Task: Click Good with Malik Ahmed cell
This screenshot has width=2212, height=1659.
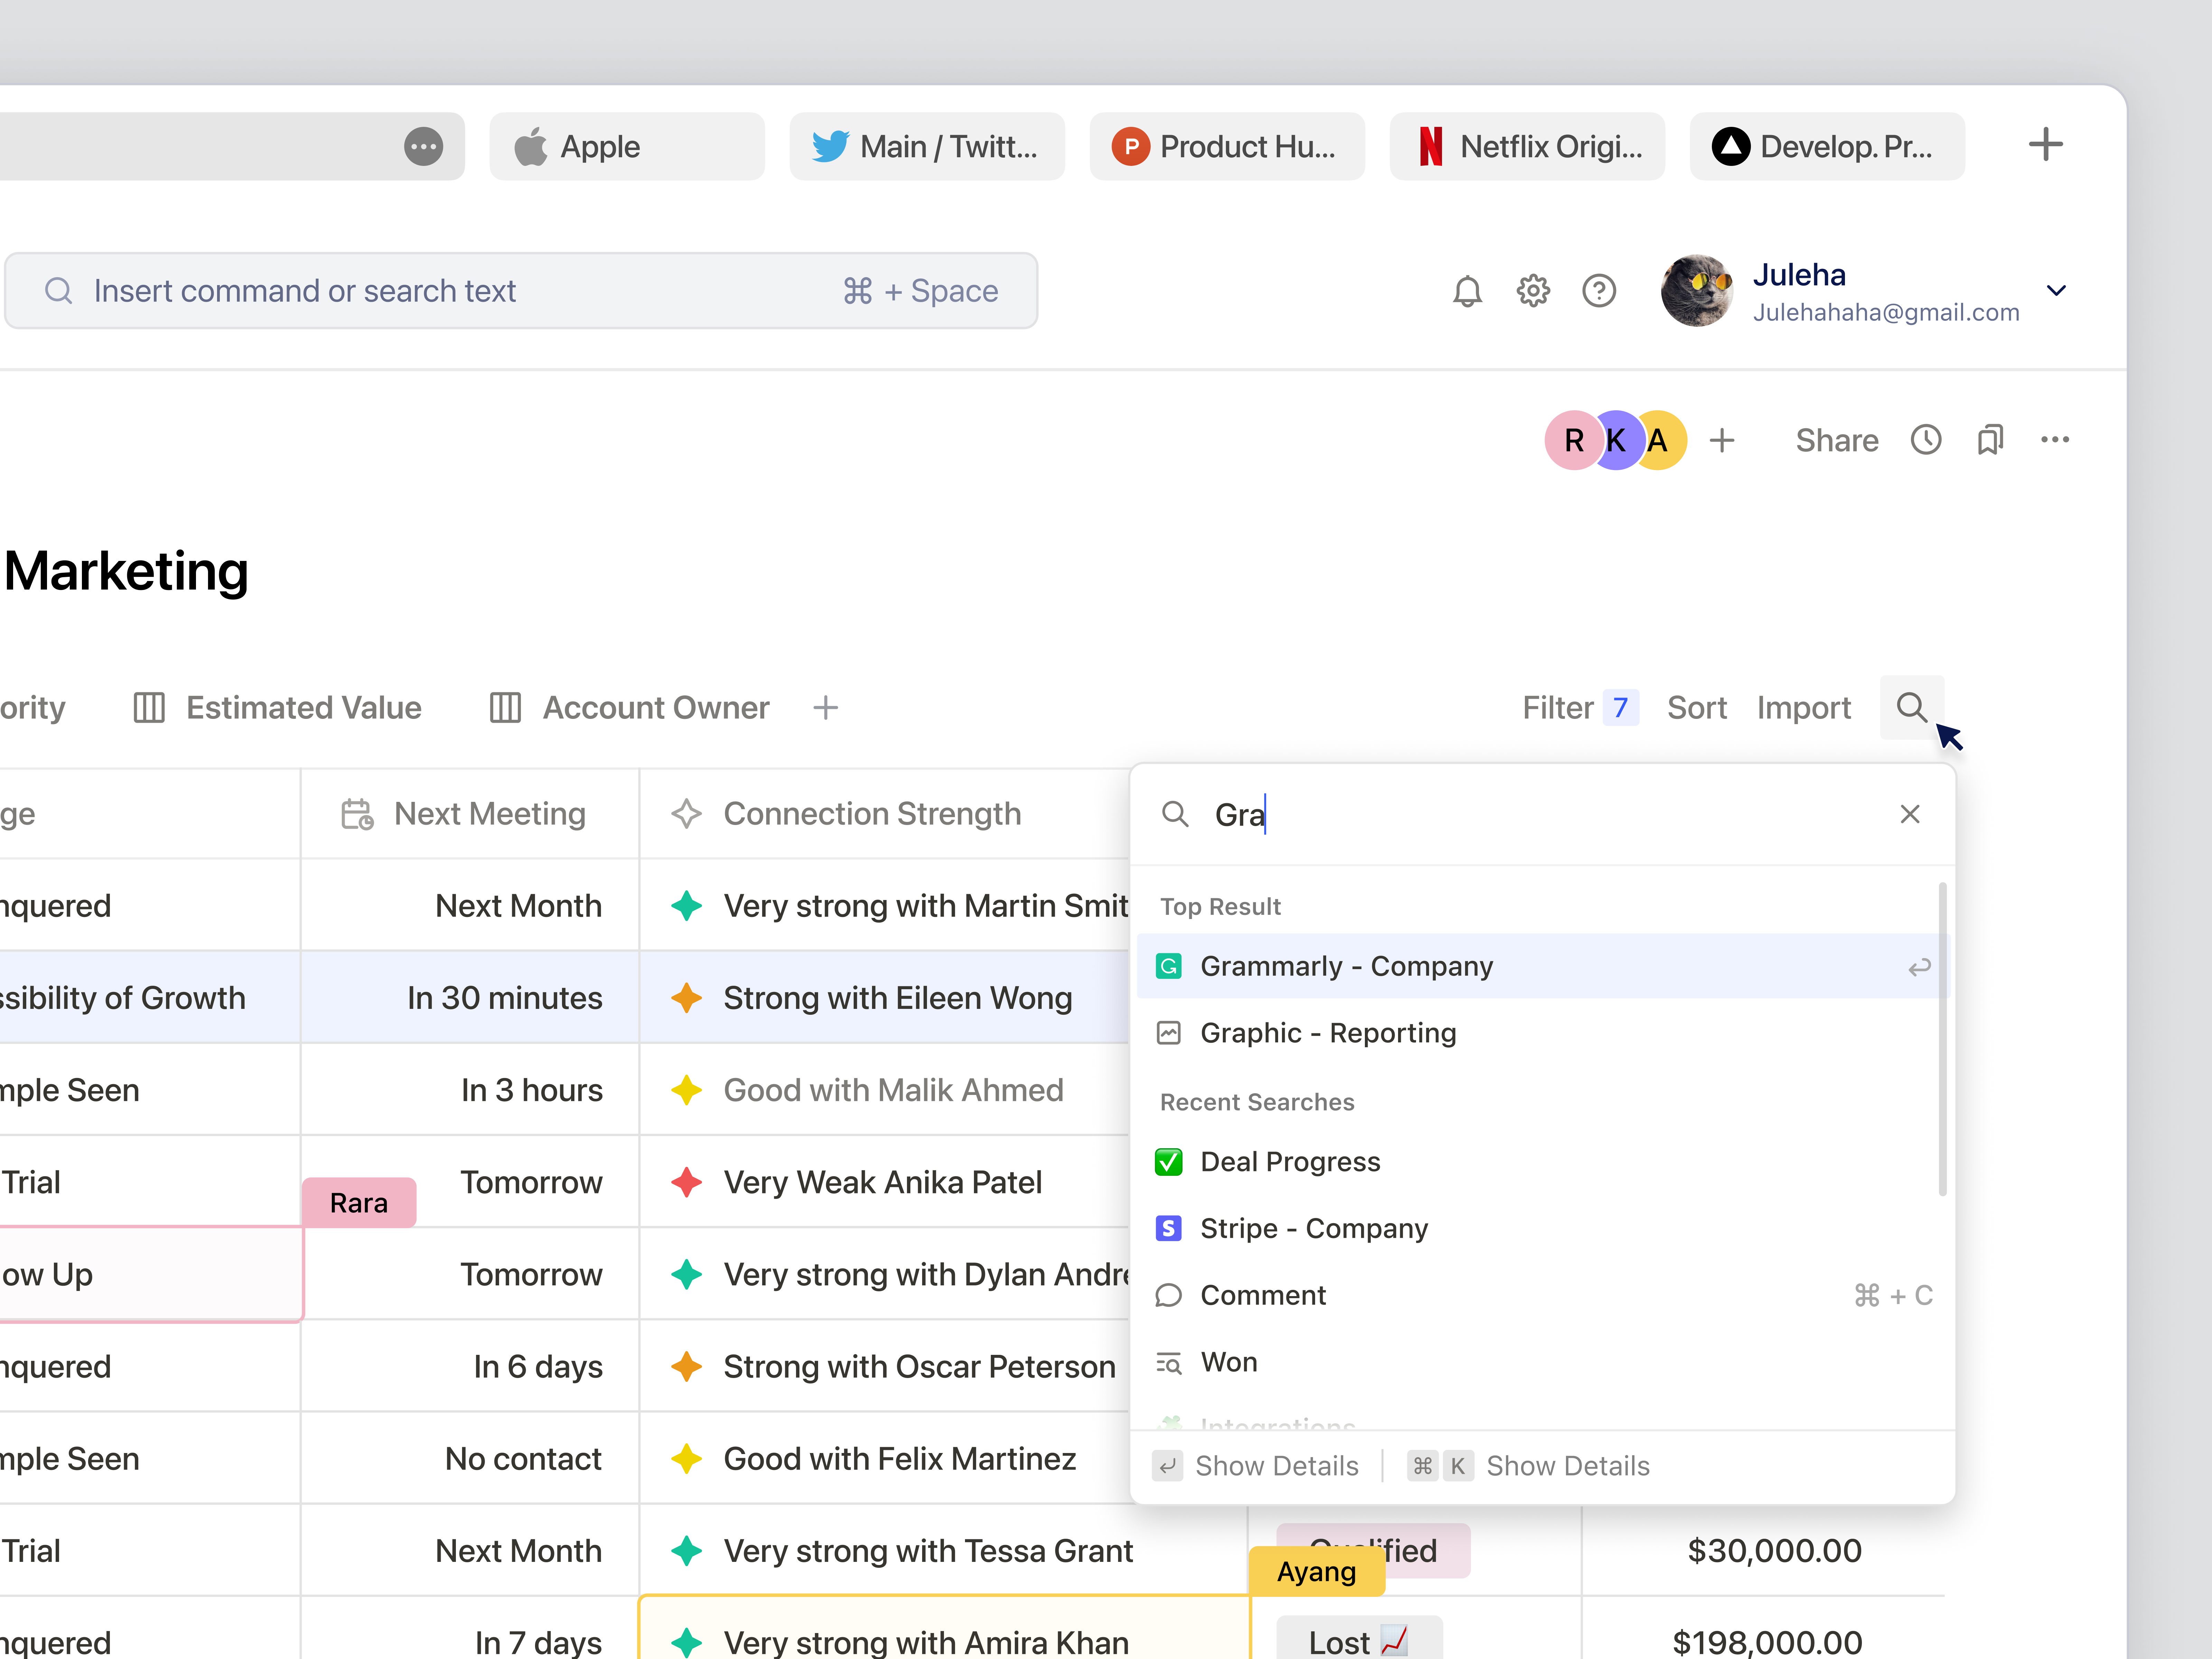Action: tap(884, 1090)
